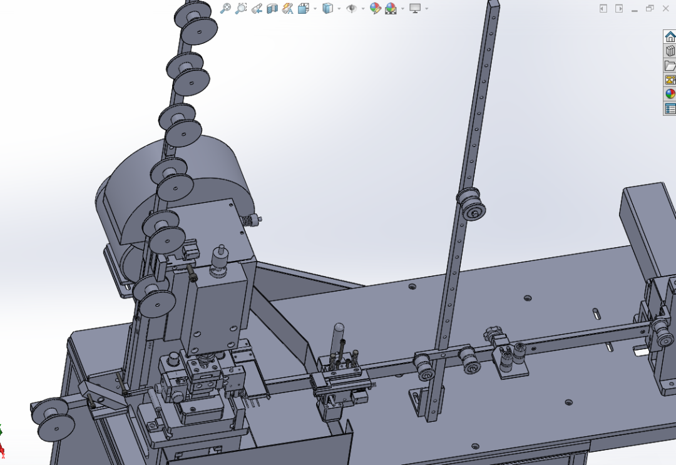Click the expand-right panel arrow button

(618, 9)
